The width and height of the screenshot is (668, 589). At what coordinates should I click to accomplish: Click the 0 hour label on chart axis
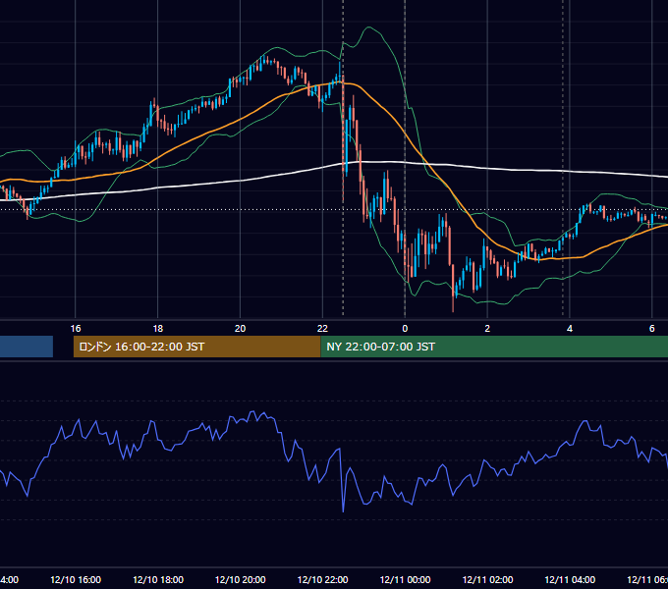point(405,329)
